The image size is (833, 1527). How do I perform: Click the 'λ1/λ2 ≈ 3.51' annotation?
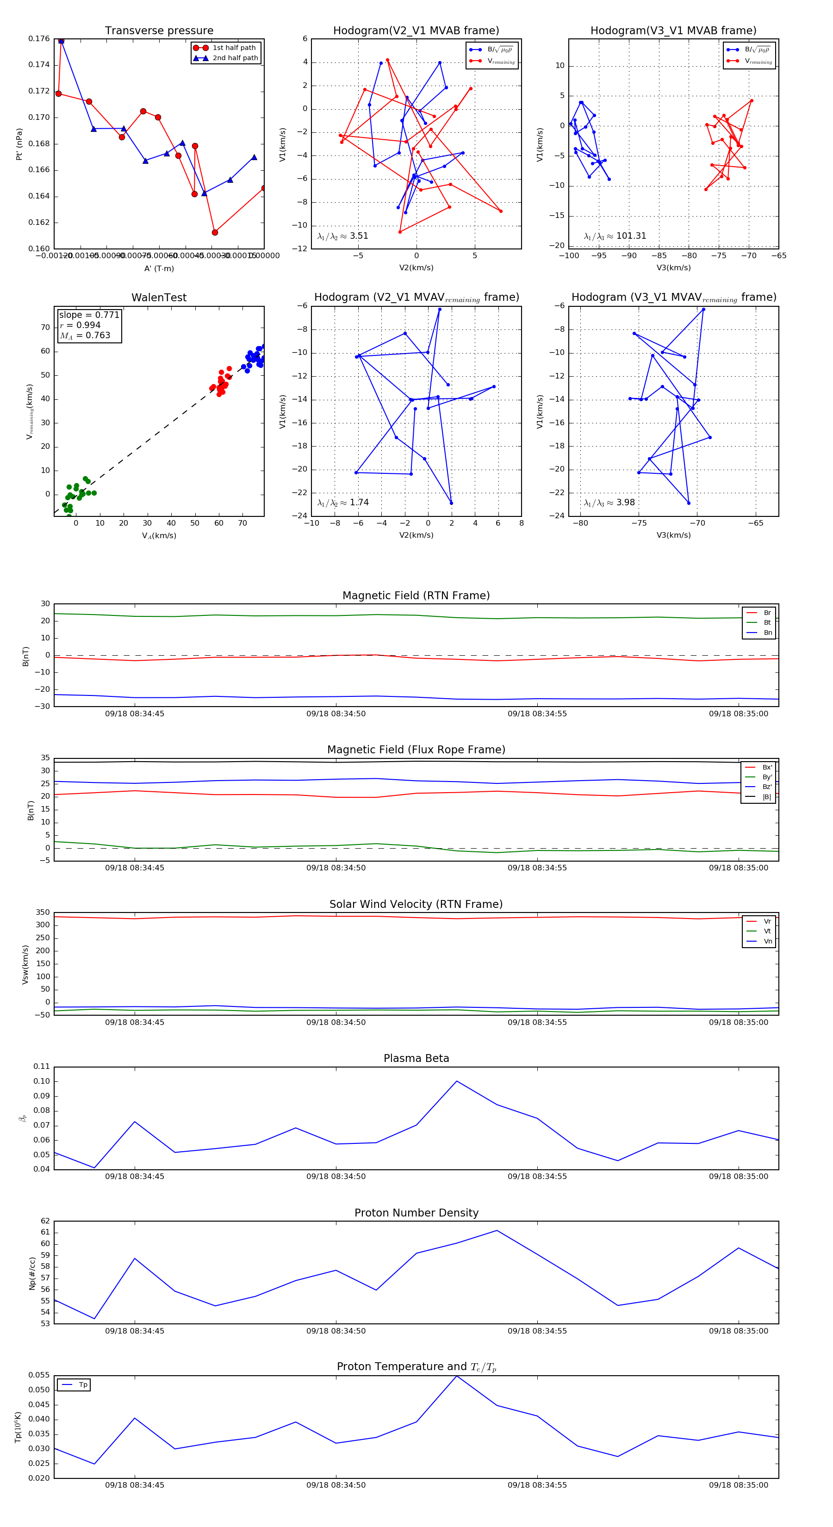pos(342,236)
